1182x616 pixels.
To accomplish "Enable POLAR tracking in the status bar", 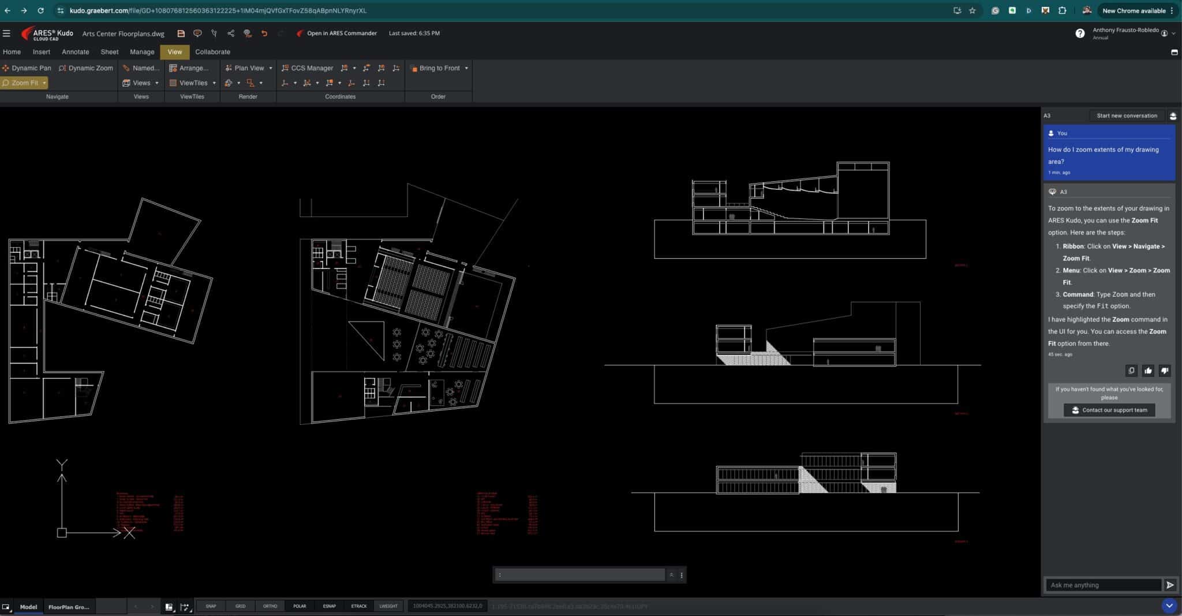I will [x=300, y=606].
